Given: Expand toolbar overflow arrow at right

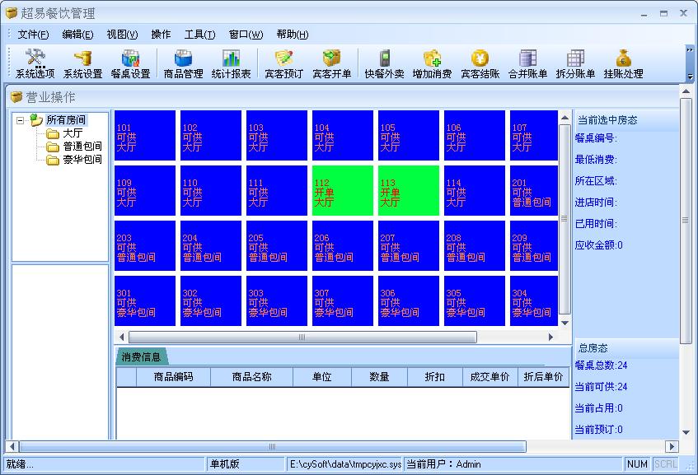Looking at the screenshot, I should pyautogui.click(x=690, y=50).
